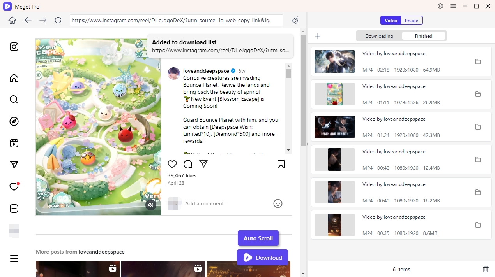Click the blurred profile picture in sidebar
This screenshot has width=495, height=277.
pyautogui.click(x=14, y=231)
